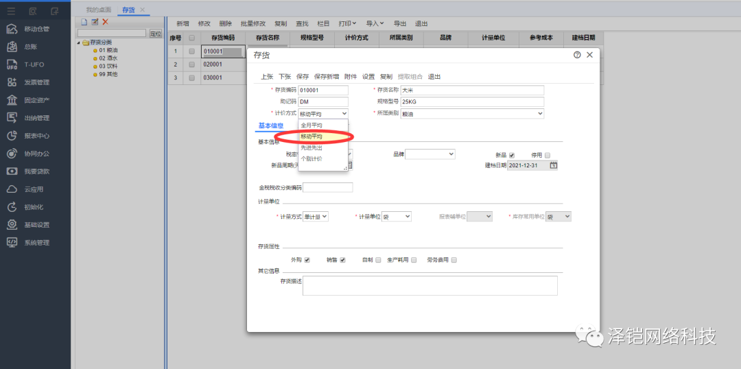This screenshot has width=741, height=369.
Task: Open 固定资产 from the sidebar
Action: pos(12,100)
